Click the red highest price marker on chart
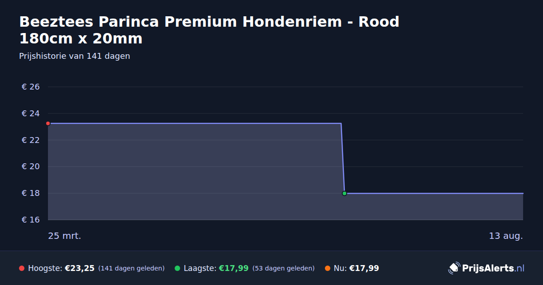The width and height of the screenshot is (543, 285). (48, 123)
